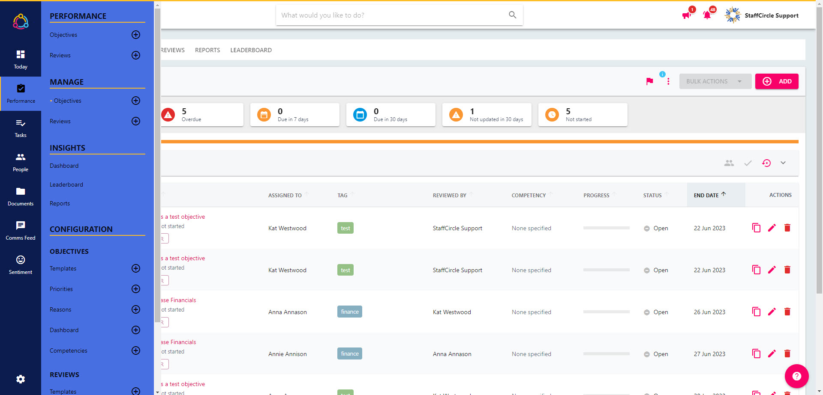Open the Sentiment section in sidebar
Viewport: 823px width, 395px height.
pyautogui.click(x=21, y=265)
